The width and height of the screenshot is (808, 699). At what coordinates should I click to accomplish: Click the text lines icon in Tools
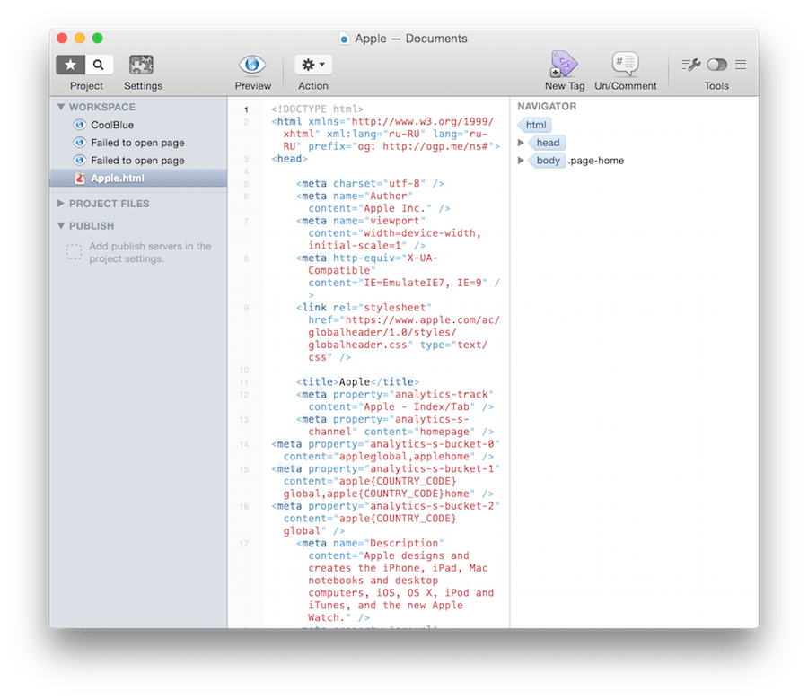[x=741, y=65]
